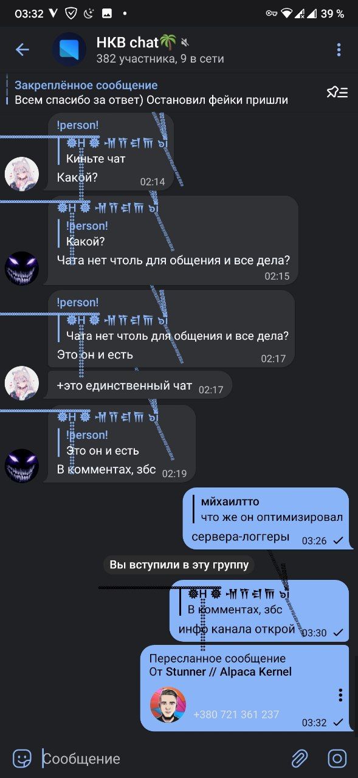Tap the phone number +380 721 361 237
This screenshot has height=778, width=358.
point(236,715)
